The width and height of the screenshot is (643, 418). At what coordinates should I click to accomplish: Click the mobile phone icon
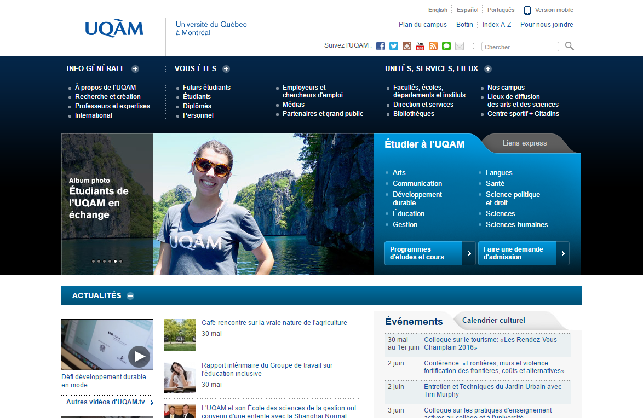pyautogui.click(x=527, y=10)
